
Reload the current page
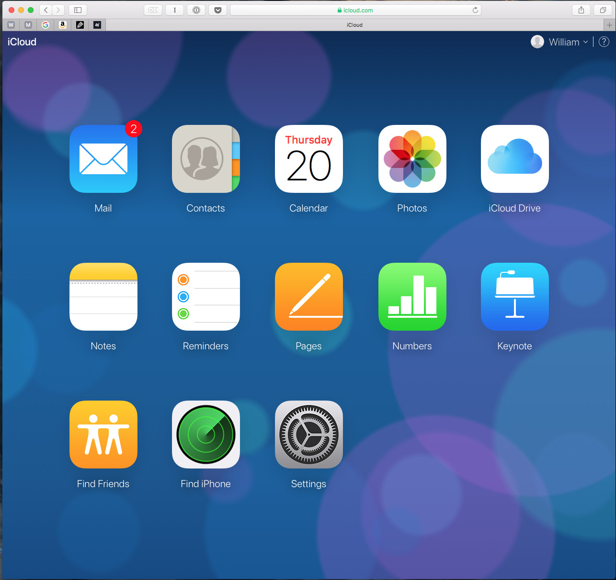point(475,10)
